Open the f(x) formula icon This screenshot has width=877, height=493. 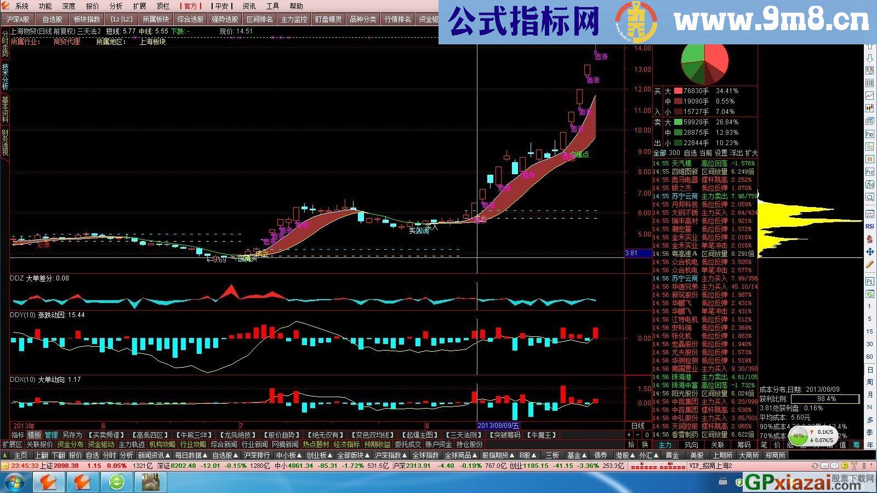pyautogui.click(x=870, y=185)
